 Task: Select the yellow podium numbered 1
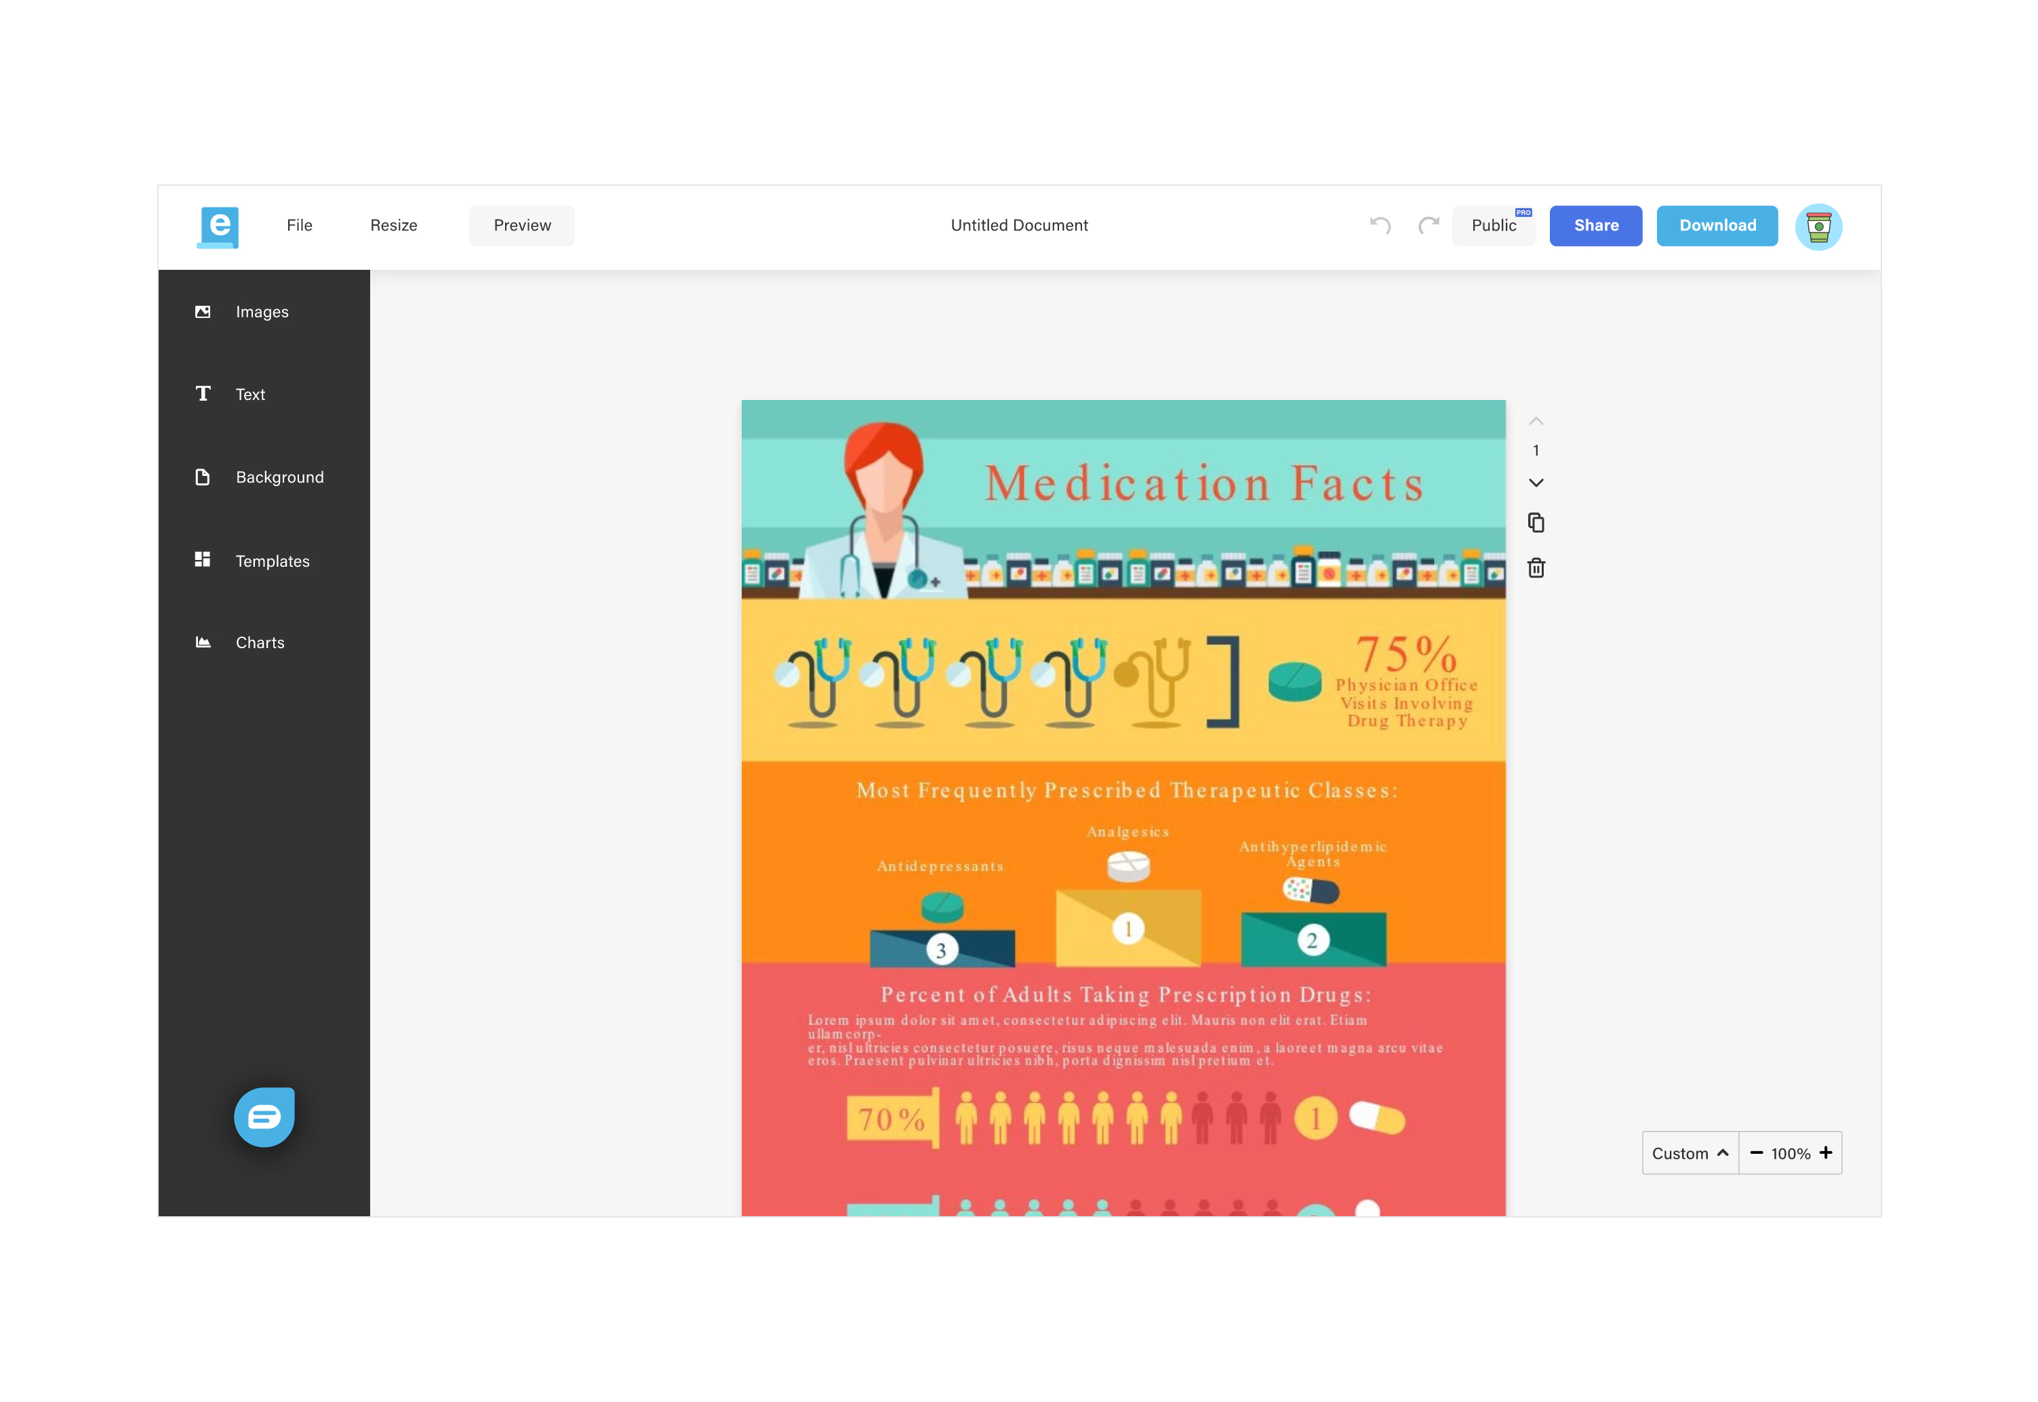pyautogui.click(x=1128, y=927)
